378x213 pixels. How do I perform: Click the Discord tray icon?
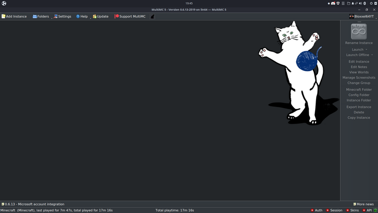[333, 3]
